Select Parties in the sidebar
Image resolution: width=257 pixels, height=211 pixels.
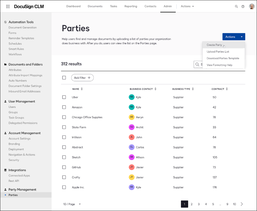pyautogui.click(x=26, y=195)
